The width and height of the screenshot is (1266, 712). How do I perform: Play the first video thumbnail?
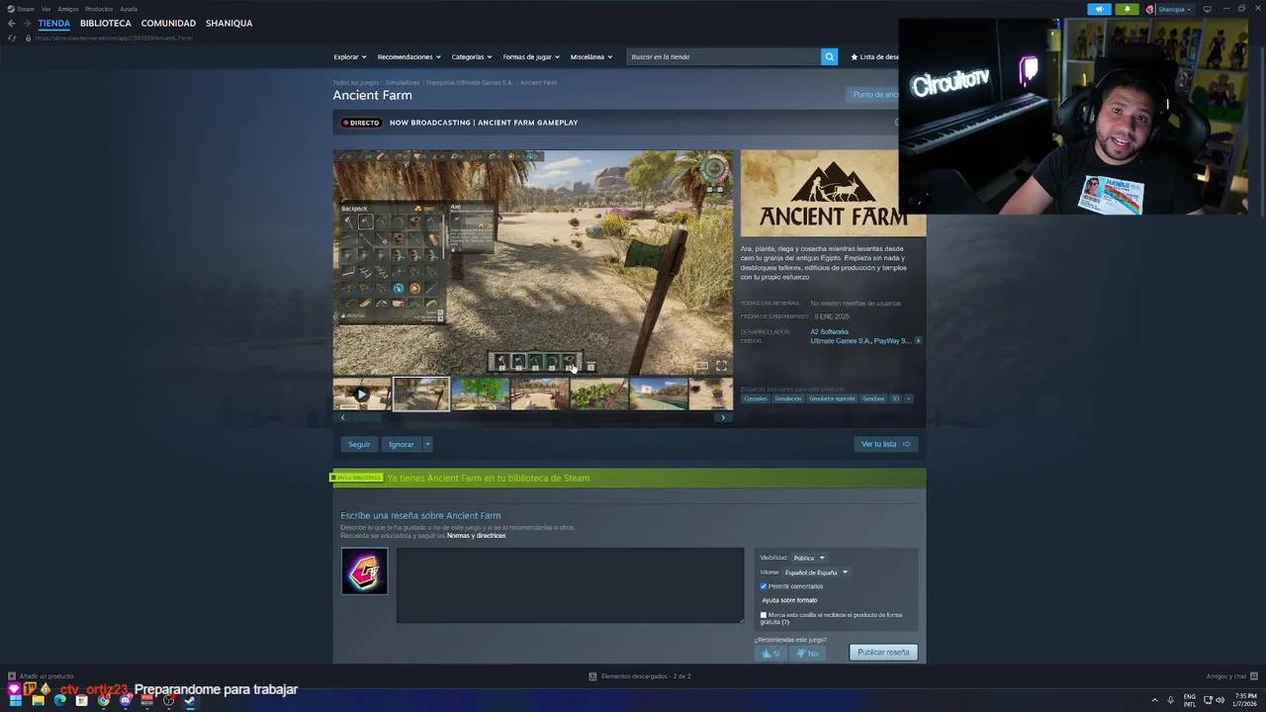tap(362, 394)
